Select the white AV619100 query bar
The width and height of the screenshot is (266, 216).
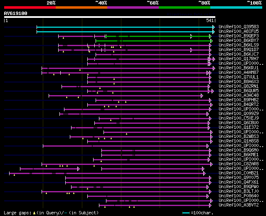click(x=110, y=17)
